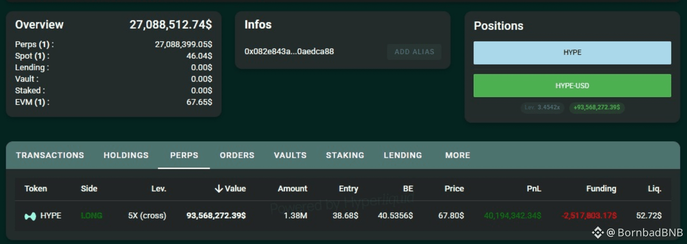
Task: Sort the table by PnL column
Action: [x=534, y=189]
